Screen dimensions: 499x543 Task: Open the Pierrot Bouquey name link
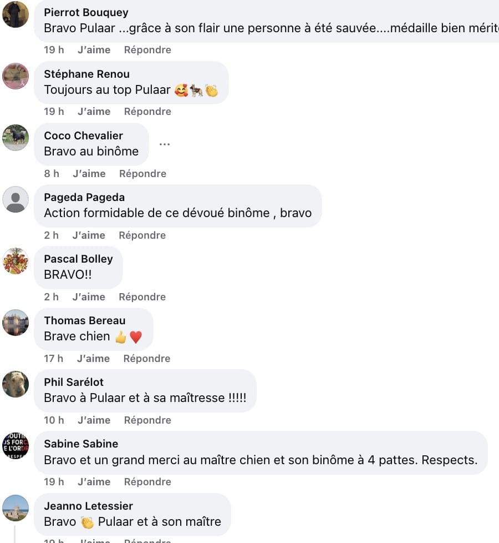click(86, 12)
